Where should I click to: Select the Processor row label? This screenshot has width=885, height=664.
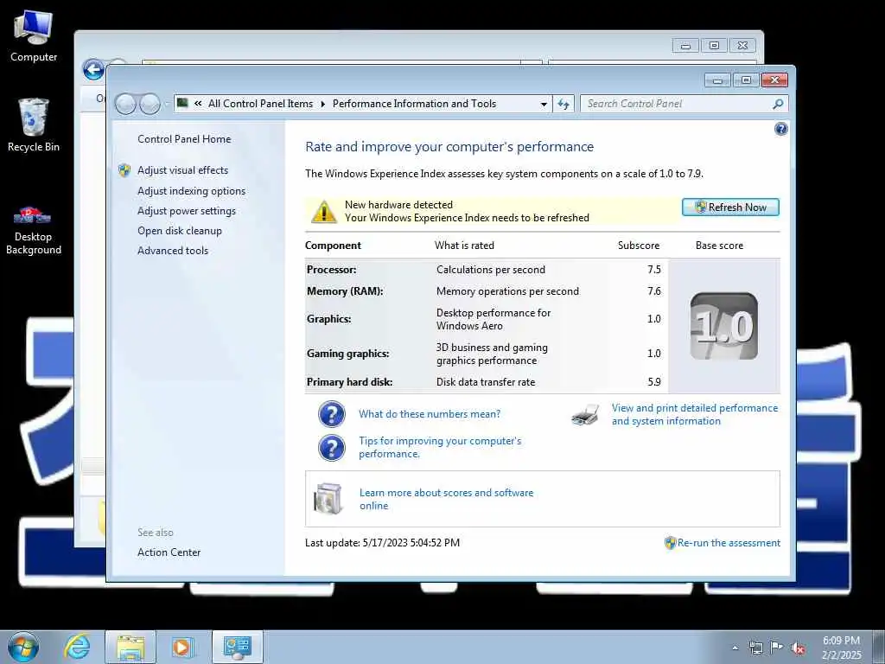click(x=331, y=270)
